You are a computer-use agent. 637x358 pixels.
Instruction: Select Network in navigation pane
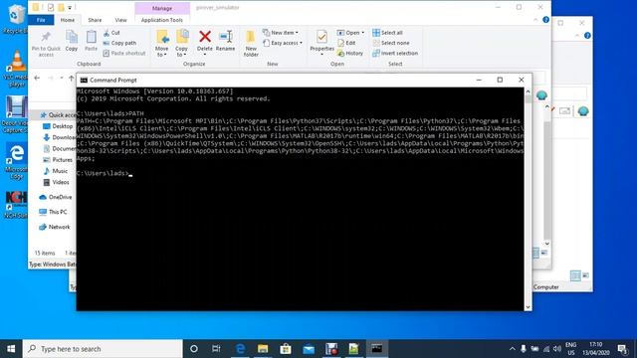[x=55, y=227]
